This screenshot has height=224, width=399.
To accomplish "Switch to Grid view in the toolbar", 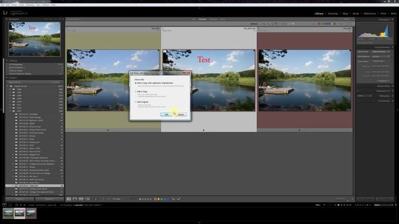I will [x=69, y=199].
